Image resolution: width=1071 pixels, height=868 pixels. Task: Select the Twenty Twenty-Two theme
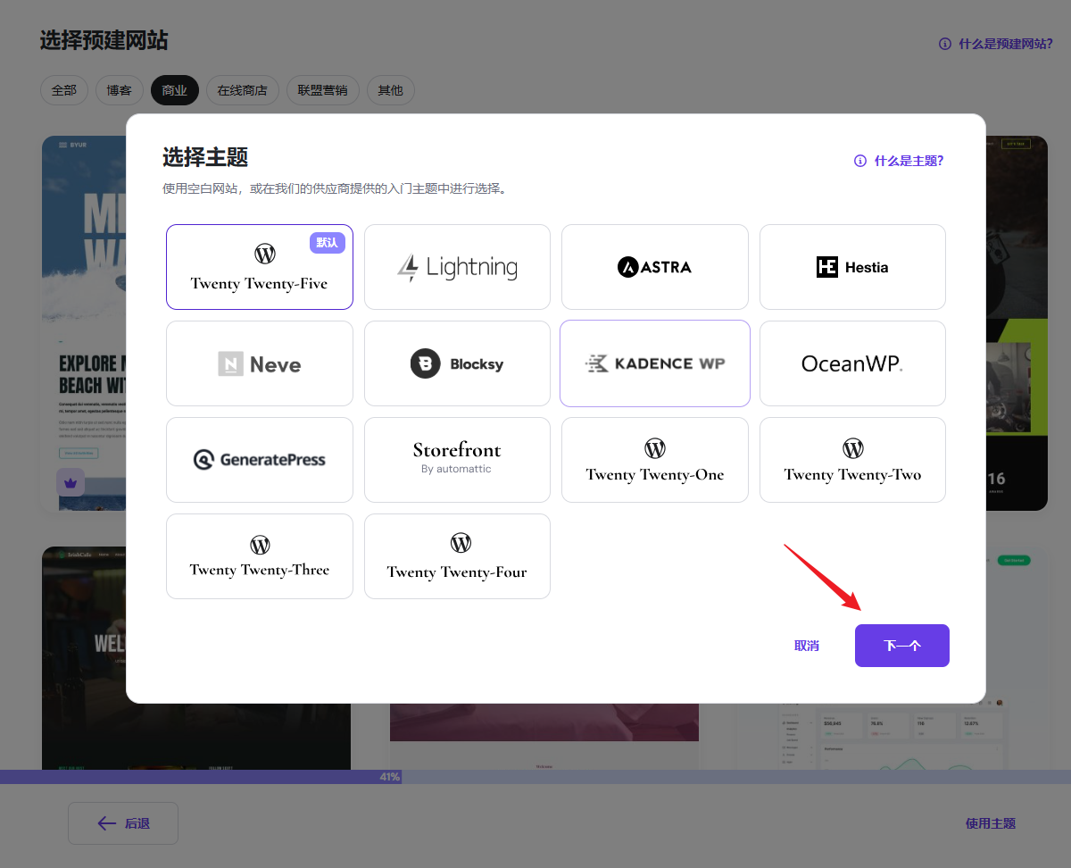852,460
